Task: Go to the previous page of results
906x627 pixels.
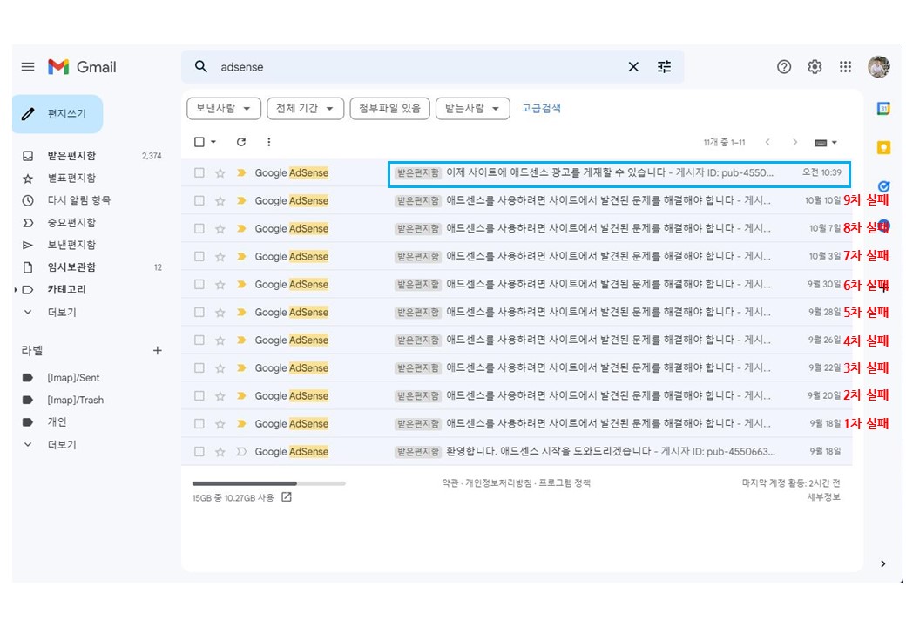Action: point(767,142)
